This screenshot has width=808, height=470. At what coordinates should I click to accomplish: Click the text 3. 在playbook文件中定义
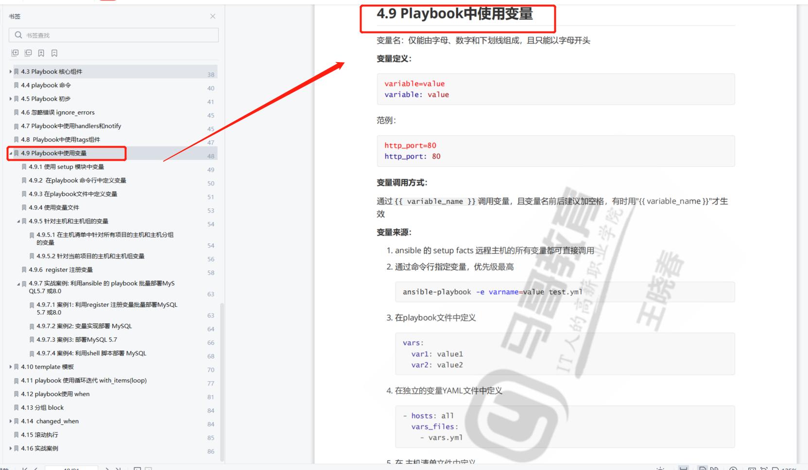click(x=431, y=318)
